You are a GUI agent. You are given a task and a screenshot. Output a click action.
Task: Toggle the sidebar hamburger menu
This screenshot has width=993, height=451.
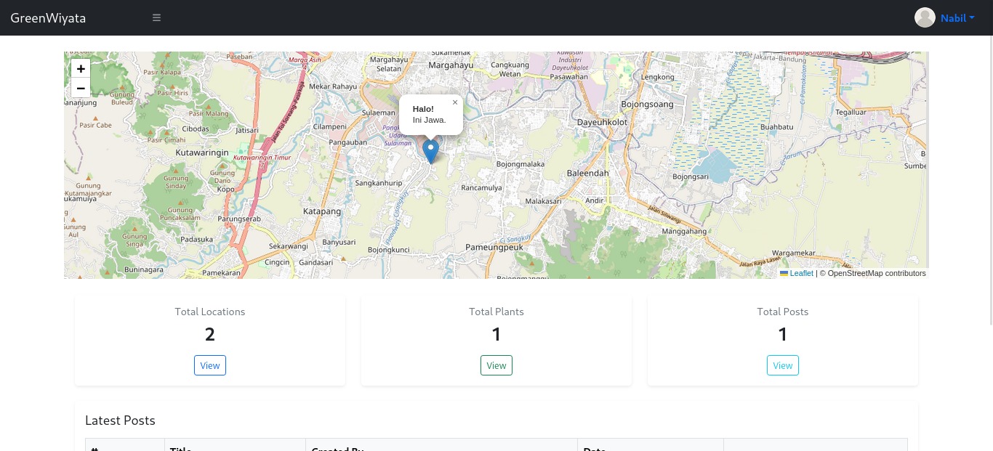pos(156,17)
